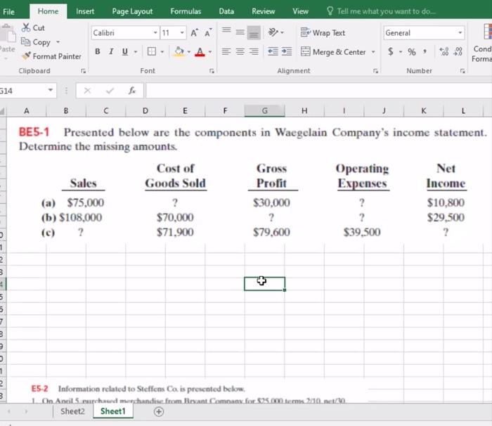Viewport: 492px width, 426px height.
Task: Expand Copy options arrow
Action: (58, 41)
